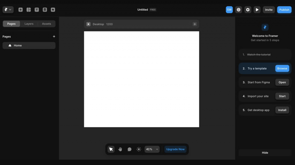
Task: Select the Text tool icon
Action: 37,10
